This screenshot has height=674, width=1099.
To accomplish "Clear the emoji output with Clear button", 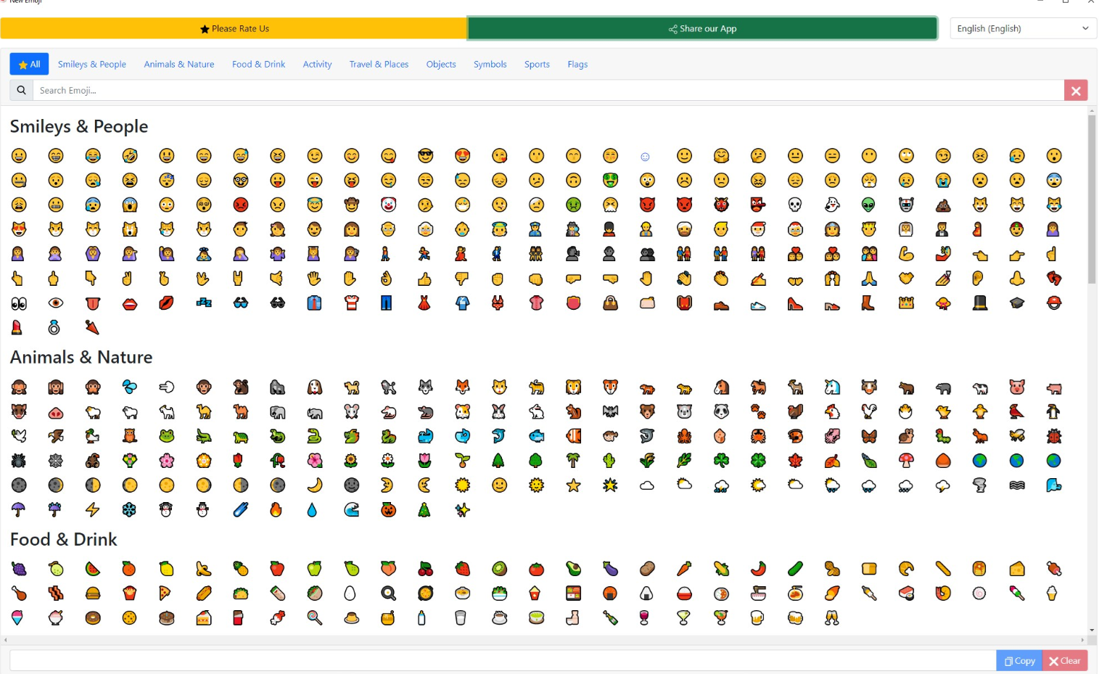I will [1065, 660].
